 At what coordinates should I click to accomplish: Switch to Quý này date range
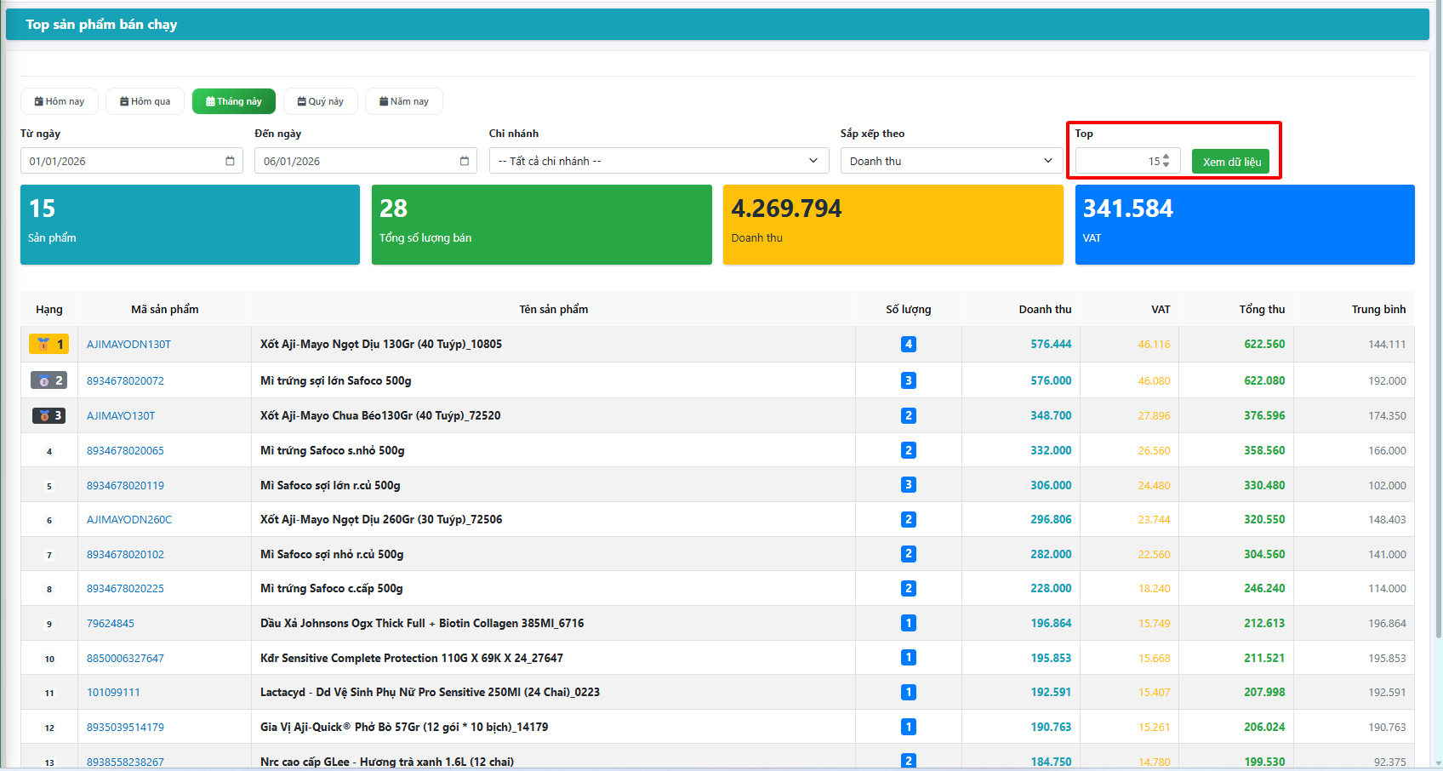(x=321, y=101)
